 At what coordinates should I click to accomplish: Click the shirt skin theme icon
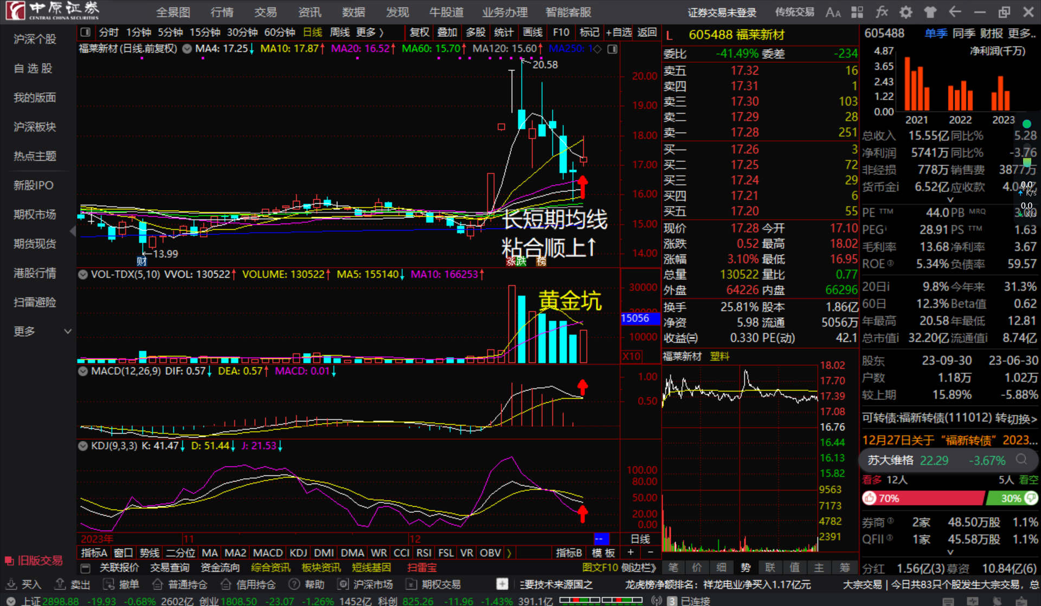tap(930, 12)
